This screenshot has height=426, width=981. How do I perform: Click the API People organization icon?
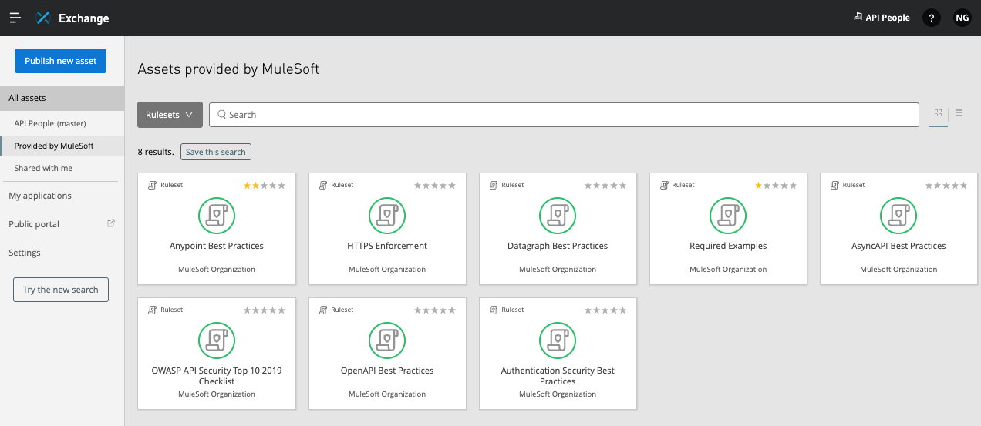pyautogui.click(x=858, y=17)
